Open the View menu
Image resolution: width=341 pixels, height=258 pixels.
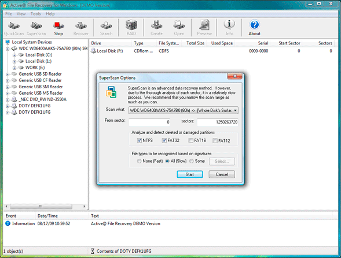point(21,14)
